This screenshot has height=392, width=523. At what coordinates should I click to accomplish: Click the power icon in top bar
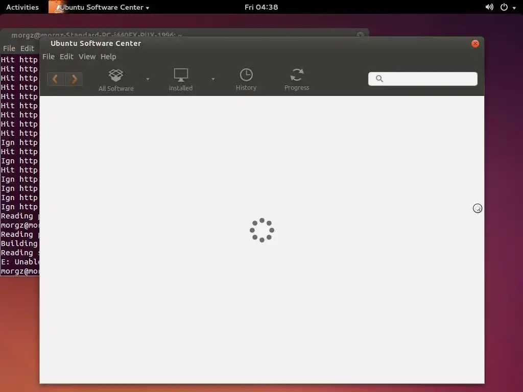tap(504, 7)
